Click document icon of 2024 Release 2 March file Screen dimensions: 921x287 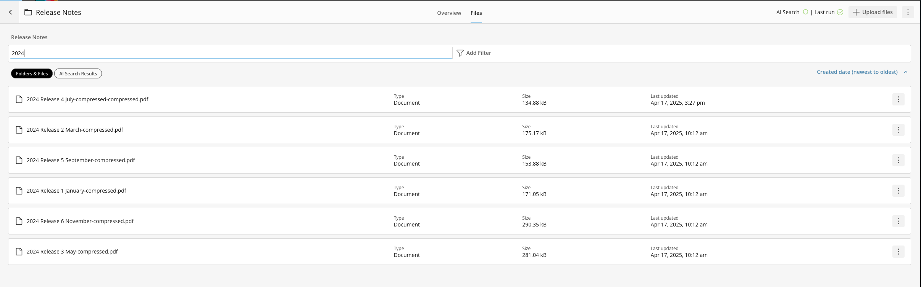19,130
